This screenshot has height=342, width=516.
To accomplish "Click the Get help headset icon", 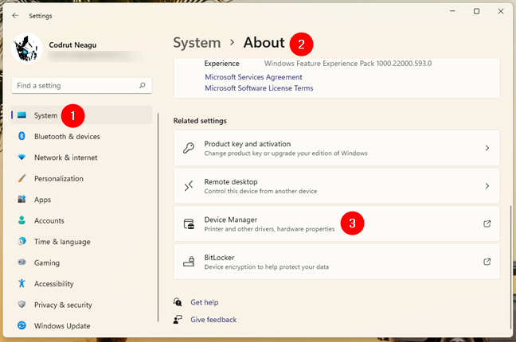I will coord(178,302).
